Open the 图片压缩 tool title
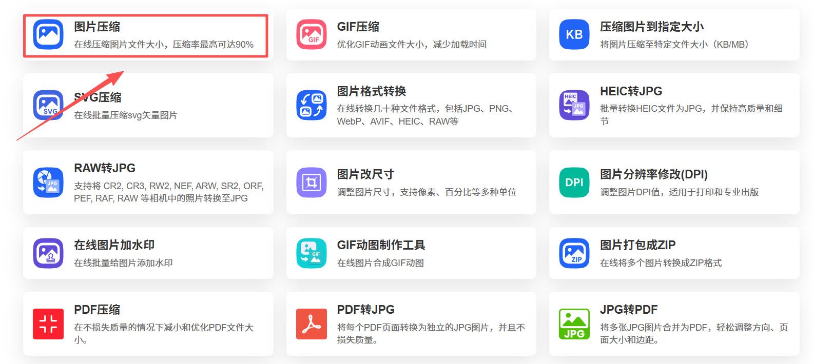 (97, 27)
